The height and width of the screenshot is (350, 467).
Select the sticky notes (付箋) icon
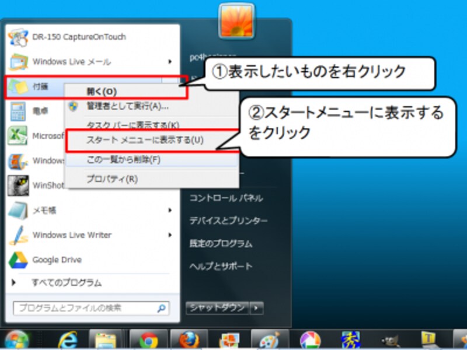(18, 86)
